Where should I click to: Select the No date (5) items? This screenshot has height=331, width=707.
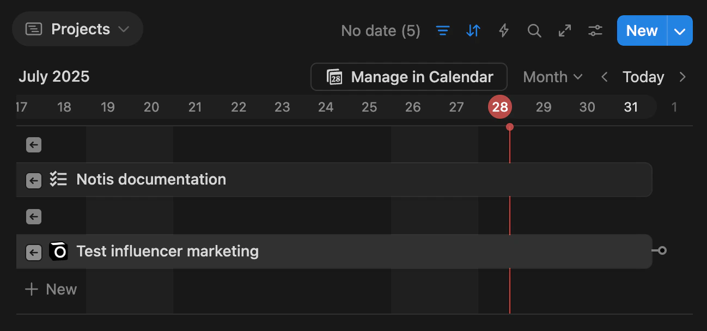[x=380, y=31]
